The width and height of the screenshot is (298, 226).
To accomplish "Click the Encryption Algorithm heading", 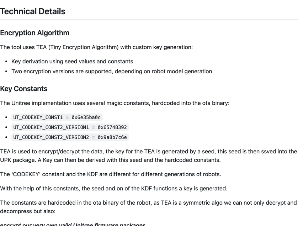I will pos(34,33).
